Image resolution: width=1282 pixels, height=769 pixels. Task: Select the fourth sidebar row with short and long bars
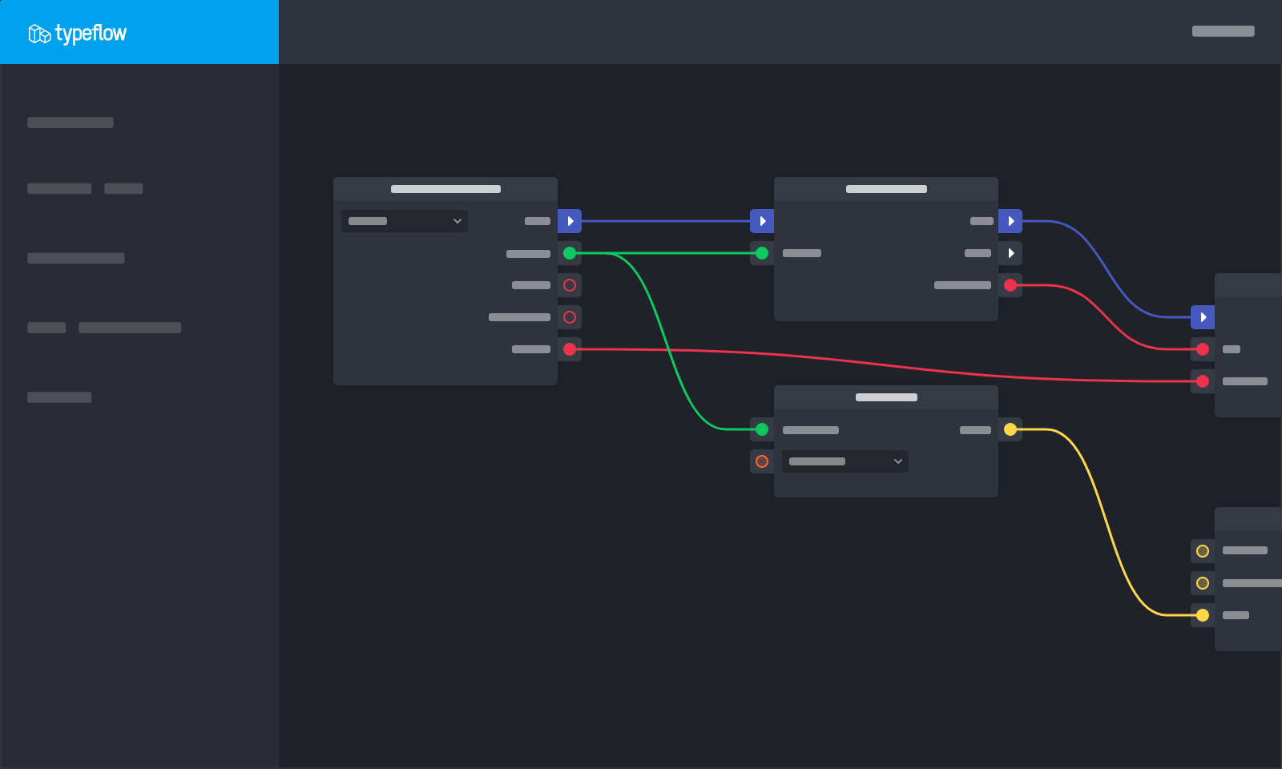(104, 328)
